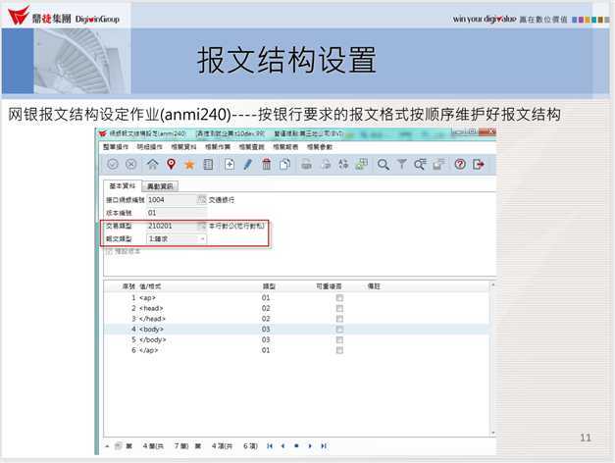Toggle repeatable checkbox in <ap> row

pyautogui.click(x=339, y=298)
